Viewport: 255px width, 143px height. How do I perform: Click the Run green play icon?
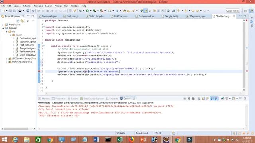click(x=87, y=11)
